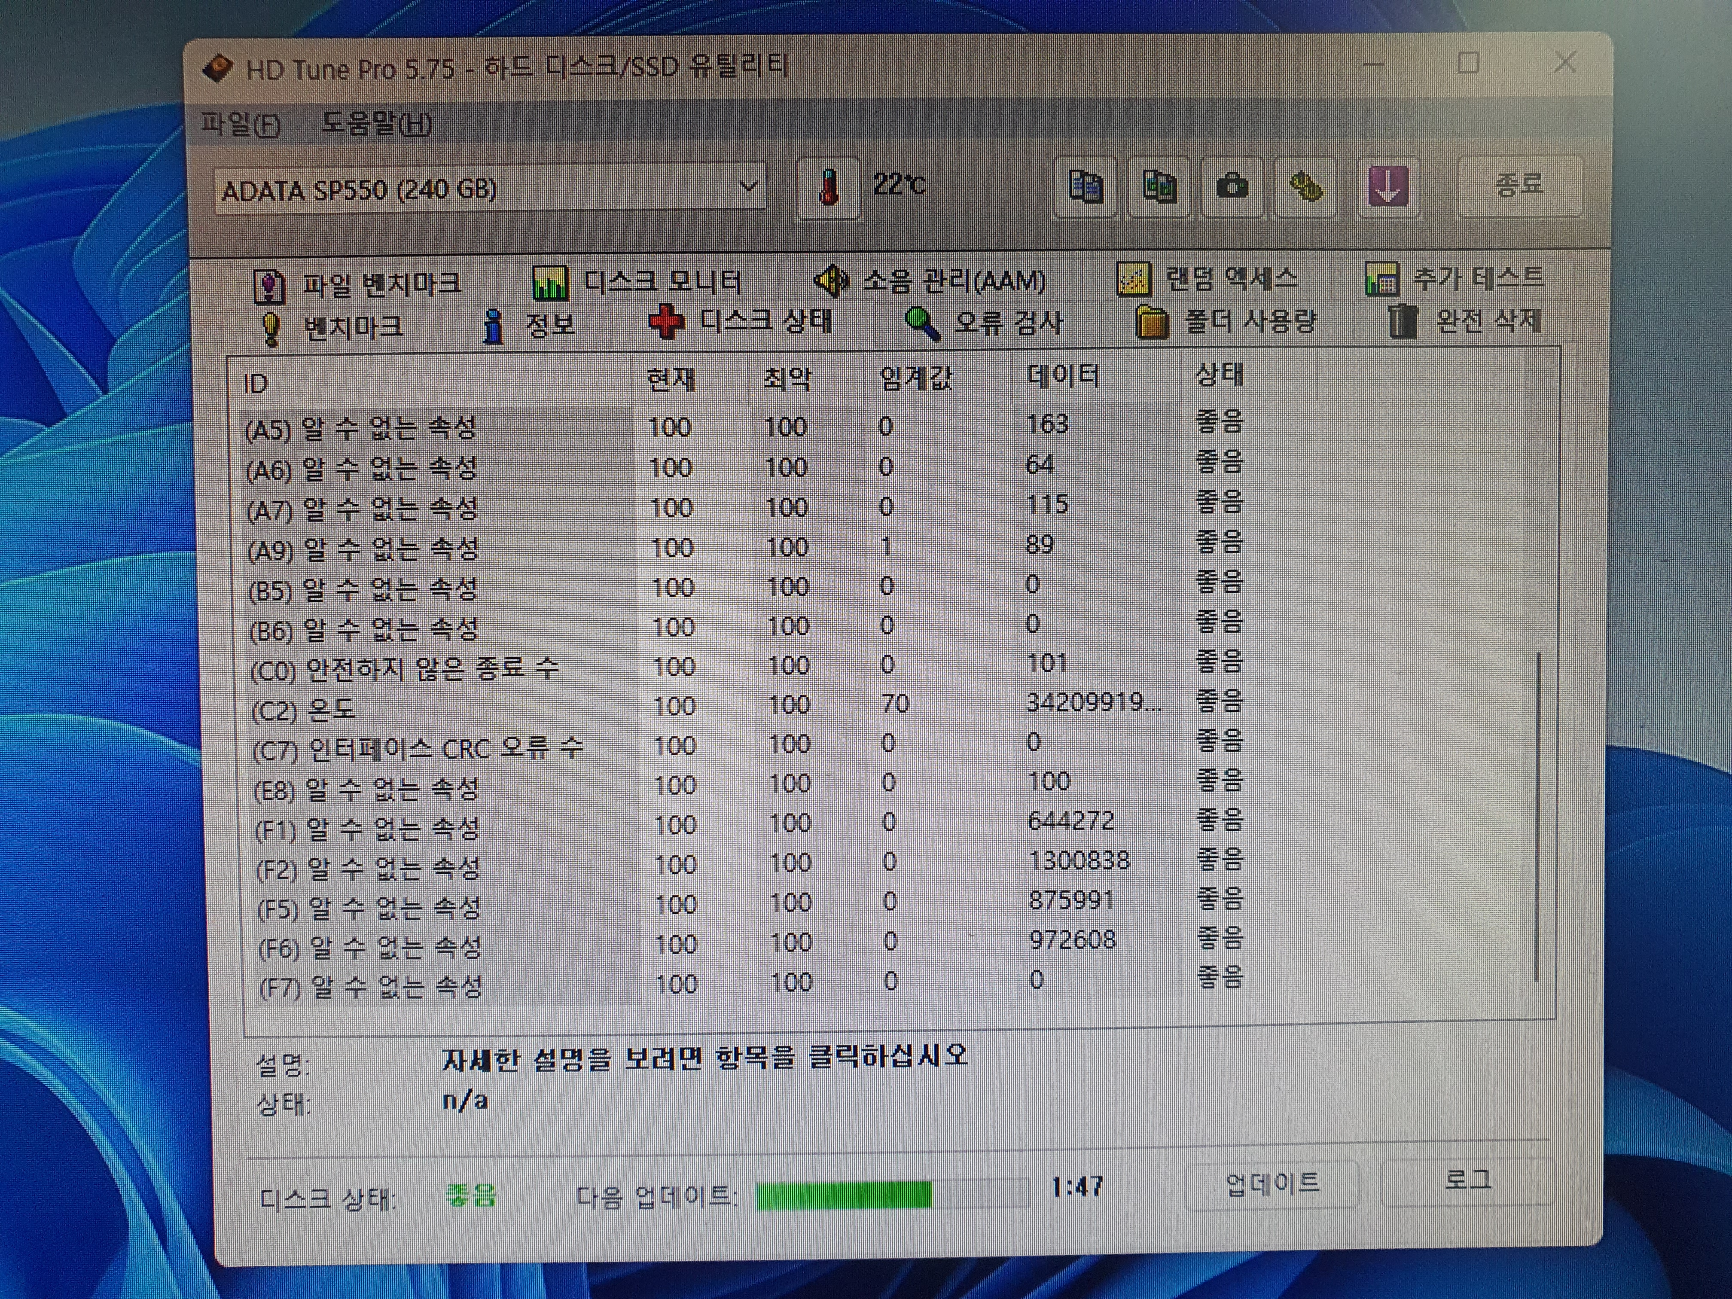Screen dimensions: 1732x1299
Task: Click the 오류 검사 magnifier icon
Action: coord(922,323)
